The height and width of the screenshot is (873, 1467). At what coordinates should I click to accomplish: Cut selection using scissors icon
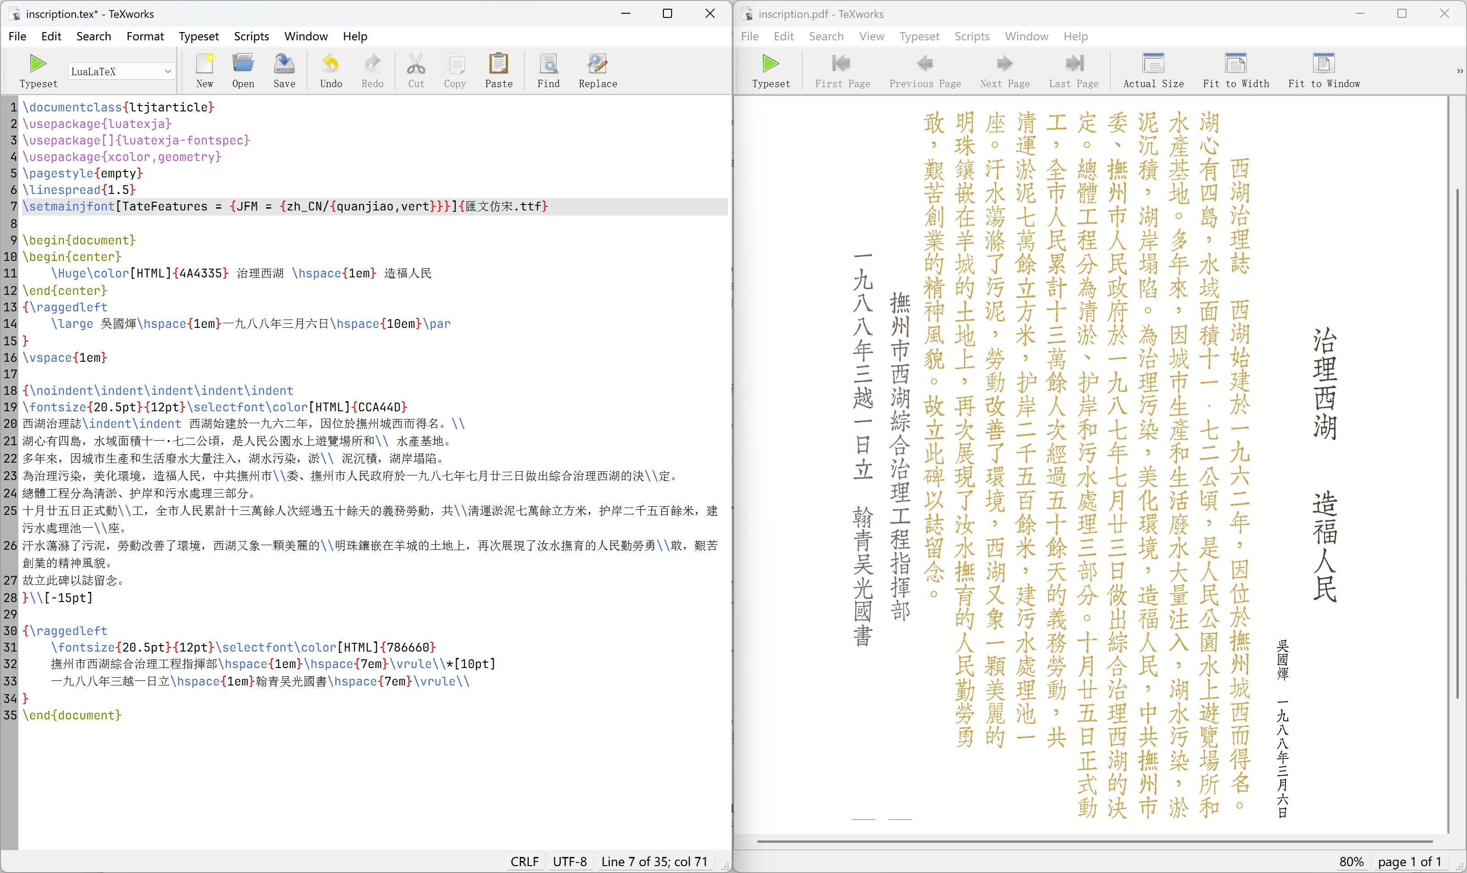[x=416, y=71]
